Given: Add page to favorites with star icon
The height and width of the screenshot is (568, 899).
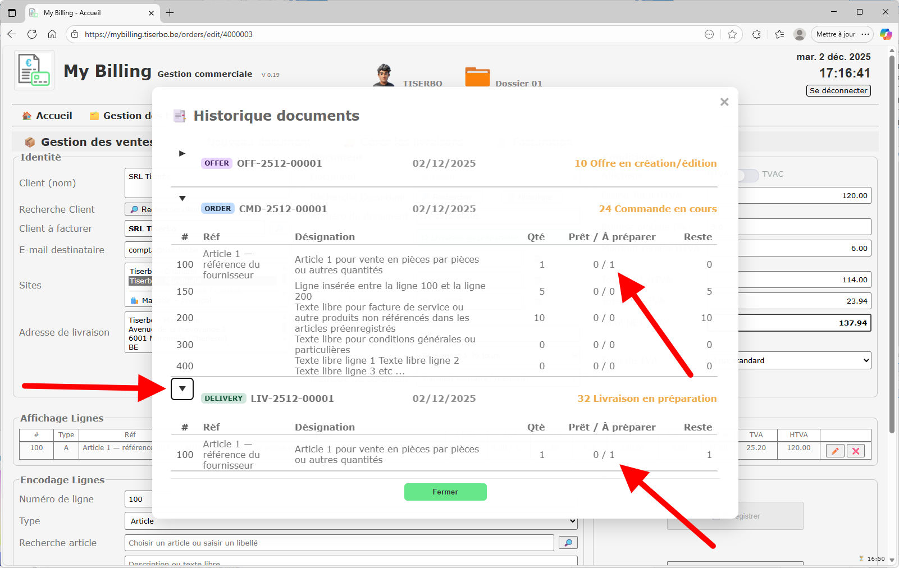Looking at the screenshot, I should [x=732, y=34].
